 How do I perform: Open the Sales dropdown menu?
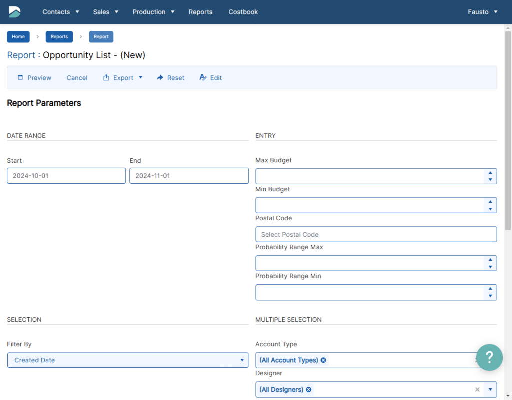(x=106, y=12)
